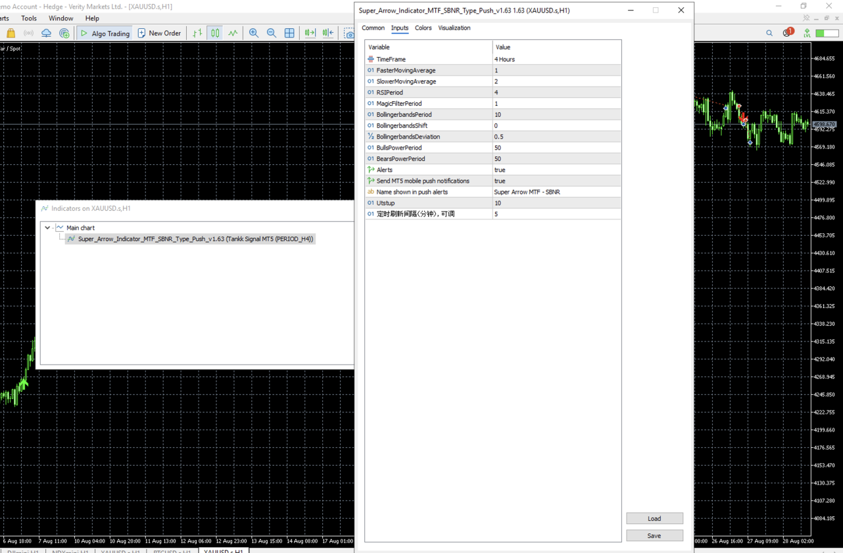Switch to the NDXmini chart tab

pyautogui.click(x=70, y=552)
